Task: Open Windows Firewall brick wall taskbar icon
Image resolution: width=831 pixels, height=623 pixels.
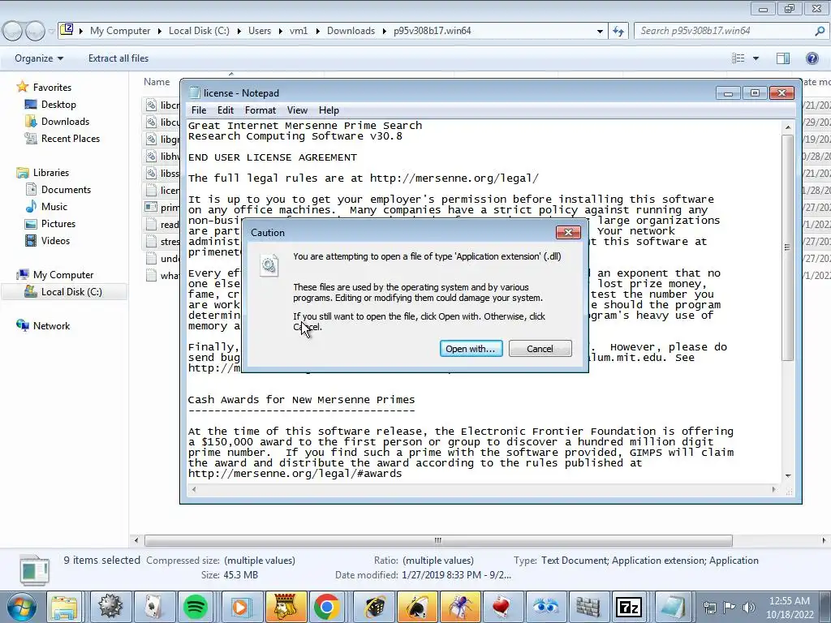Action: point(587,607)
